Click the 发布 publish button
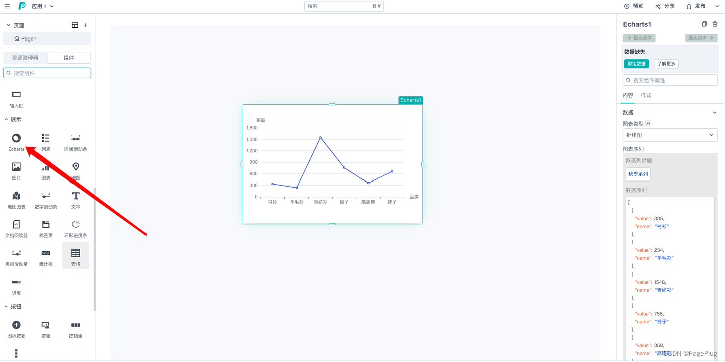 [696, 6]
